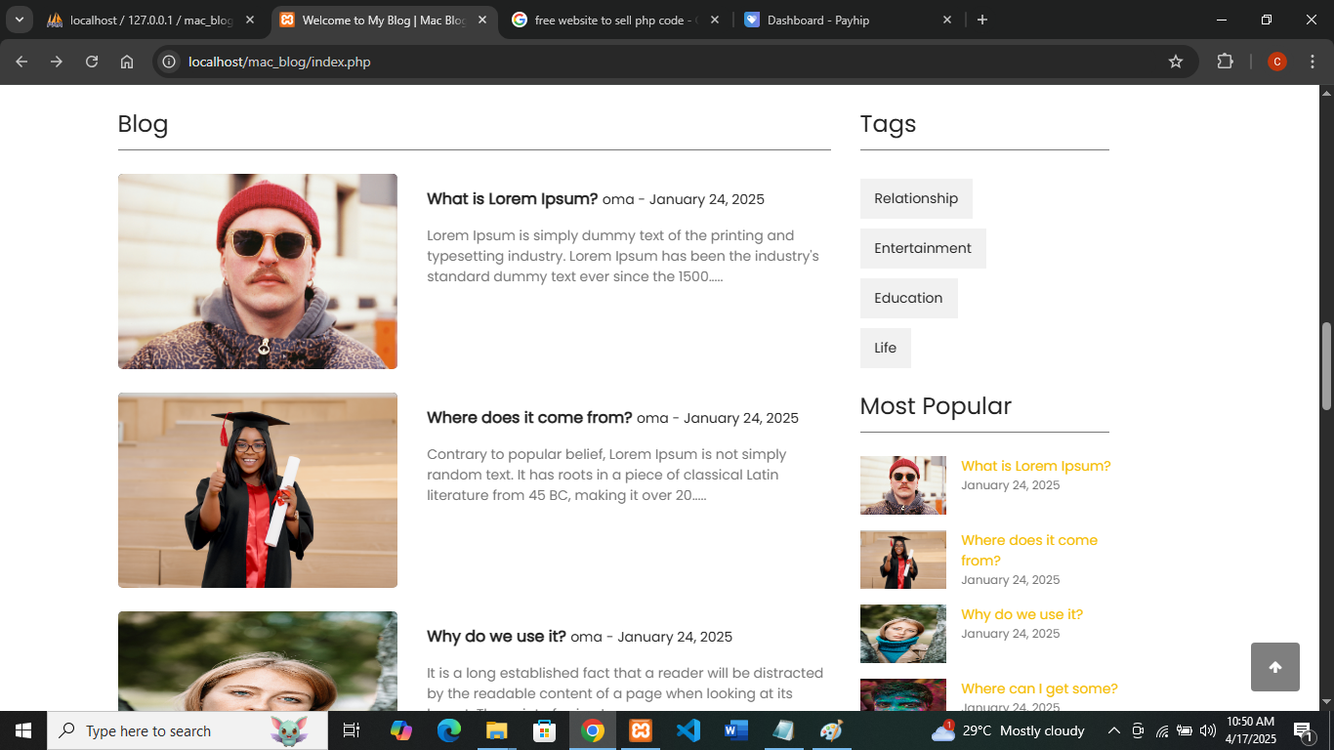Open Task View on the taskbar
The image size is (1334, 750).
[x=352, y=730]
